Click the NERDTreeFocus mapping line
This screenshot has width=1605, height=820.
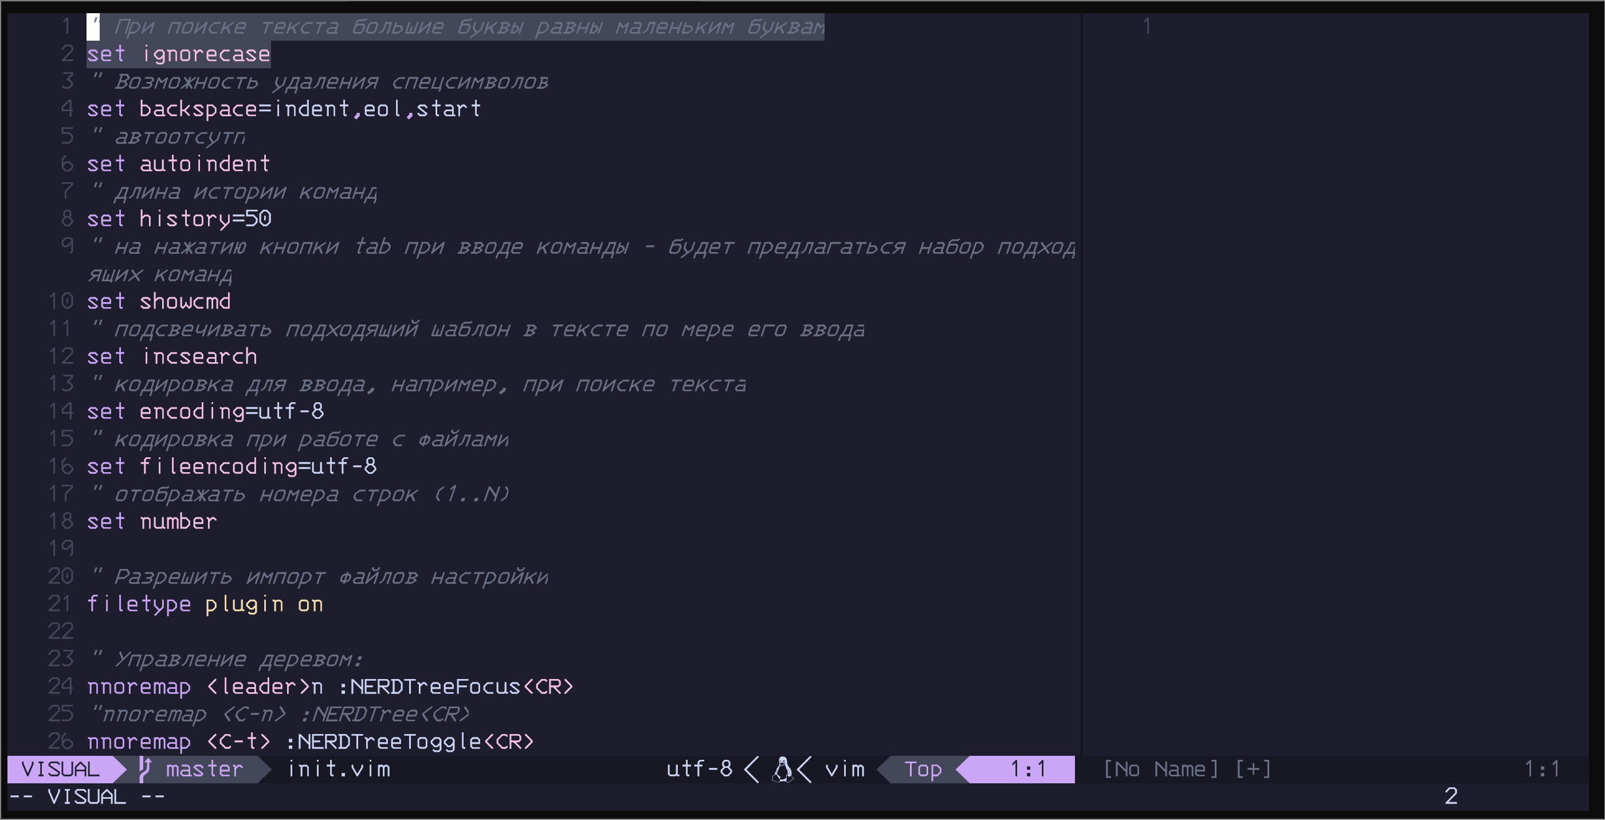point(329,686)
